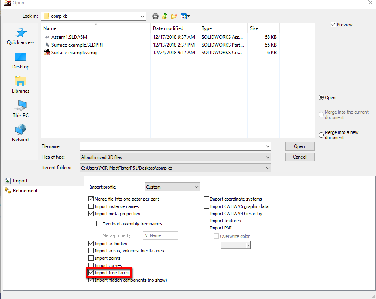Toggle Import hidden components (no show)
The image size is (376, 299).
point(91,280)
